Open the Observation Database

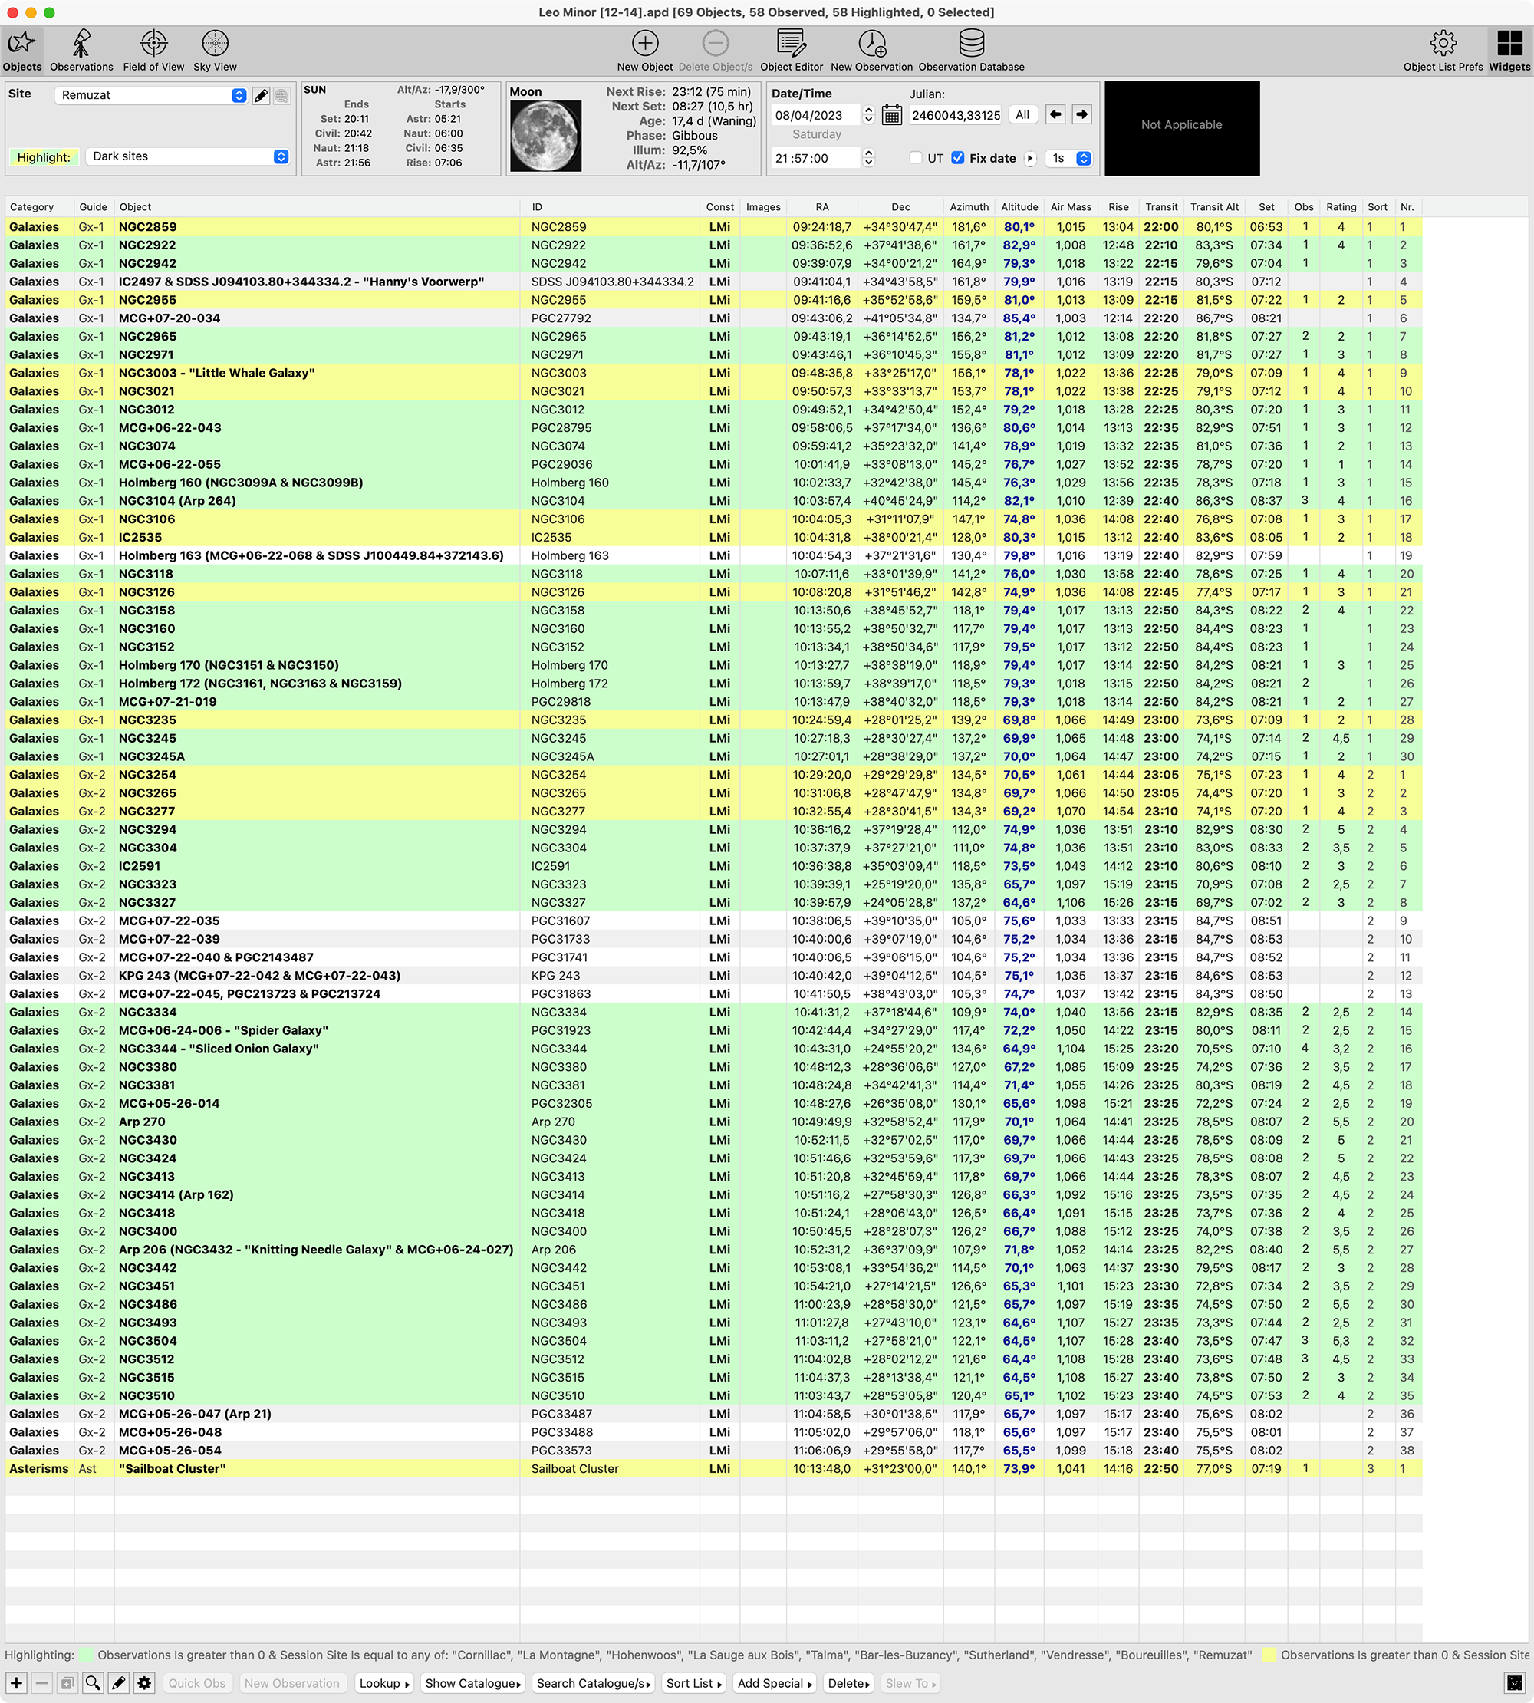coord(971,51)
